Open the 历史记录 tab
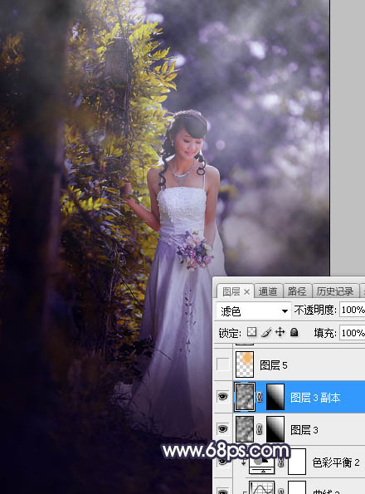This screenshot has height=494, width=365. pos(335,291)
